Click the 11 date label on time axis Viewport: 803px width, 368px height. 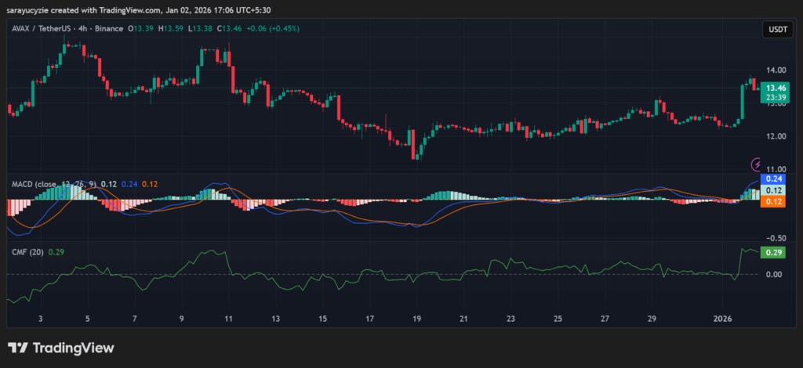pyautogui.click(x=228, y=319)
